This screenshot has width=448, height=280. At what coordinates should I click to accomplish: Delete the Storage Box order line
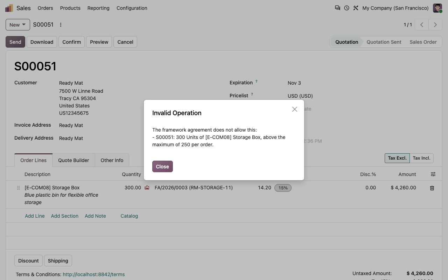point(432,188)
